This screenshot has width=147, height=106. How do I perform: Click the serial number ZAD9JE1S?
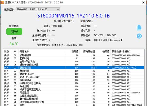click(x=68, y=21)
